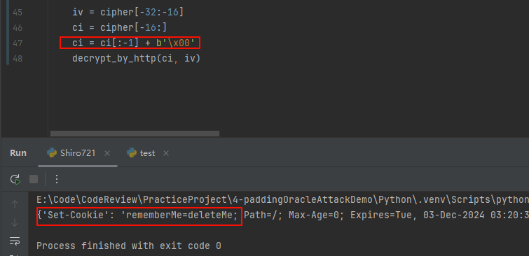Viewport: 529px width, 256px height.
Task: Place cursor in decrypt_by_http(ci, iv) line
Action: 137,58
